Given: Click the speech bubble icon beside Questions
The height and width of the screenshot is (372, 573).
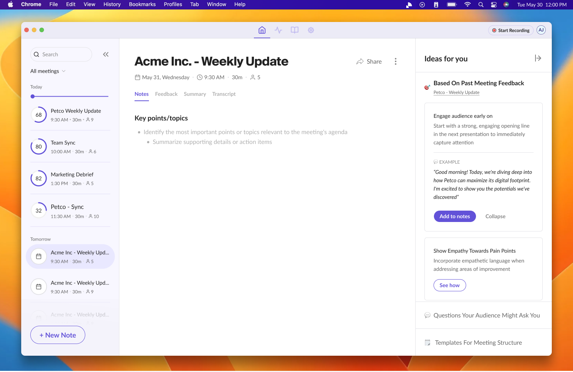Looking at the screenshot, I should point(427,315).
